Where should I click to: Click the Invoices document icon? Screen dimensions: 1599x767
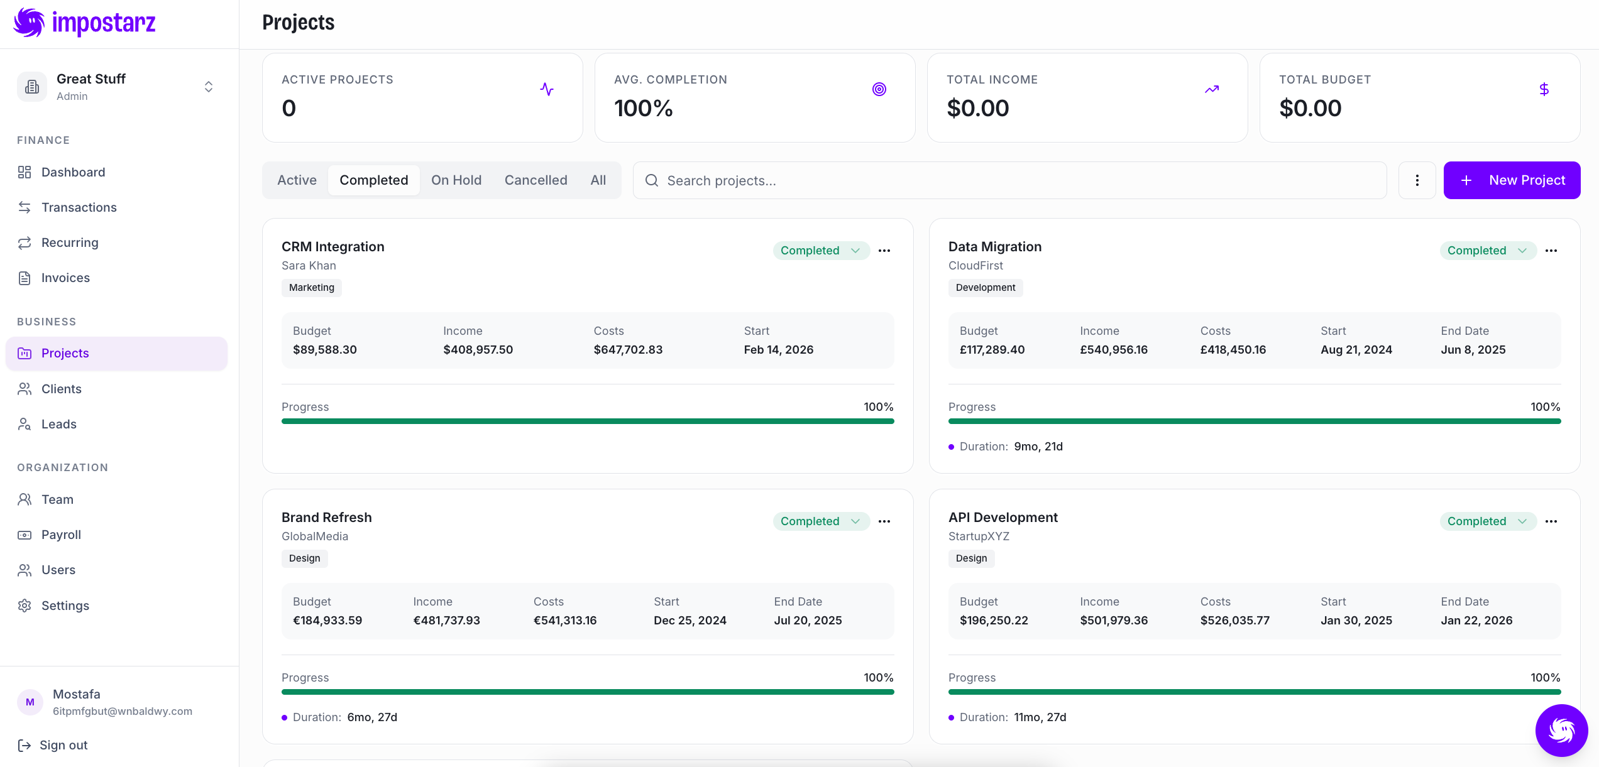click(x=25, y=278)
